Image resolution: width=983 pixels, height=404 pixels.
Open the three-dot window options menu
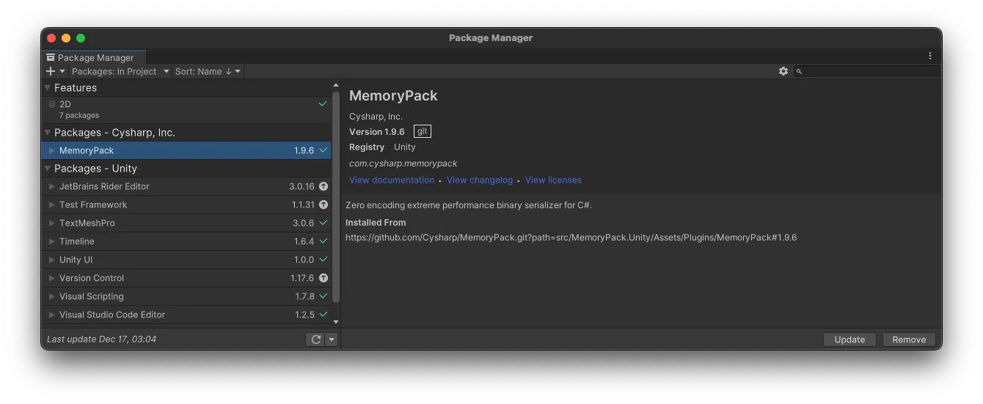(x=930, y=56)
